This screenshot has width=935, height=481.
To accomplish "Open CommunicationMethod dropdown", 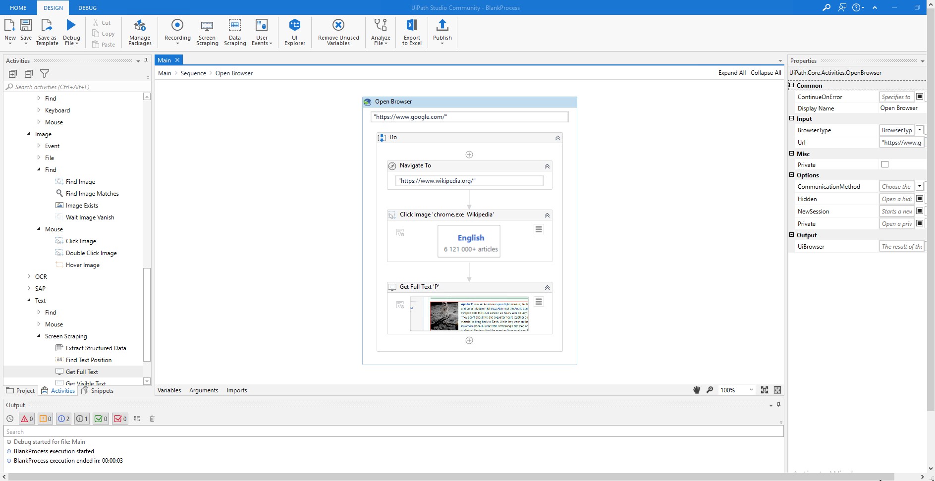I will (920, 186).
